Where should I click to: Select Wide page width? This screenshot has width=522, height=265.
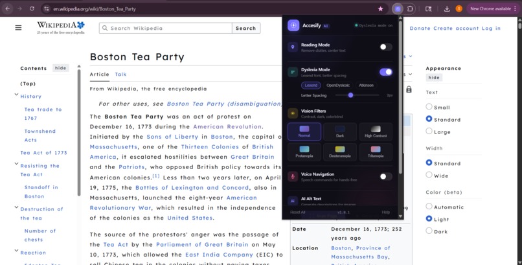tap(429, 175)
